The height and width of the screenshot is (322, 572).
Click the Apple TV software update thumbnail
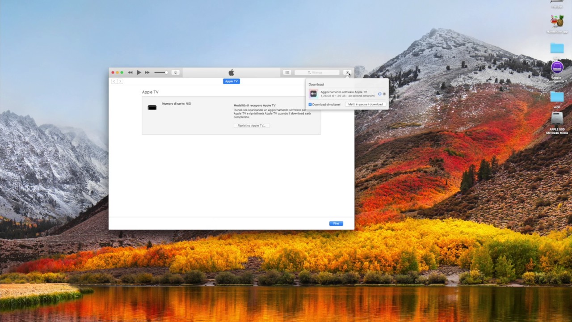pyautogui.click(x=313, y=93)
